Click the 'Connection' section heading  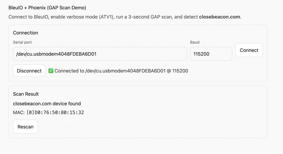coord(25,33)
